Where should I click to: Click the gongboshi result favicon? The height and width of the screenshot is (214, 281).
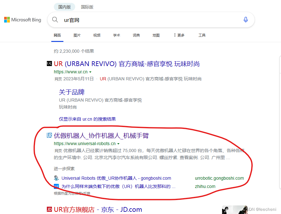tap(56, 178)
